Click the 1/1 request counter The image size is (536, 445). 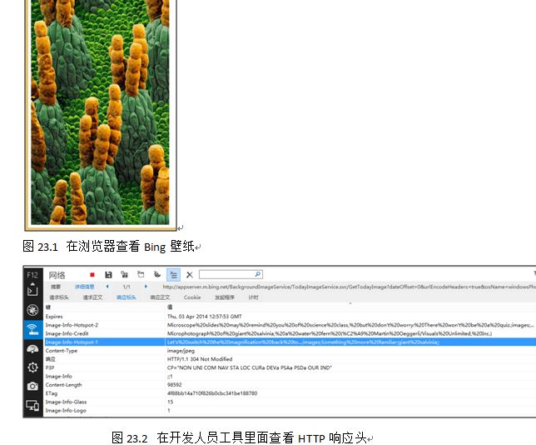click(127, 287)
